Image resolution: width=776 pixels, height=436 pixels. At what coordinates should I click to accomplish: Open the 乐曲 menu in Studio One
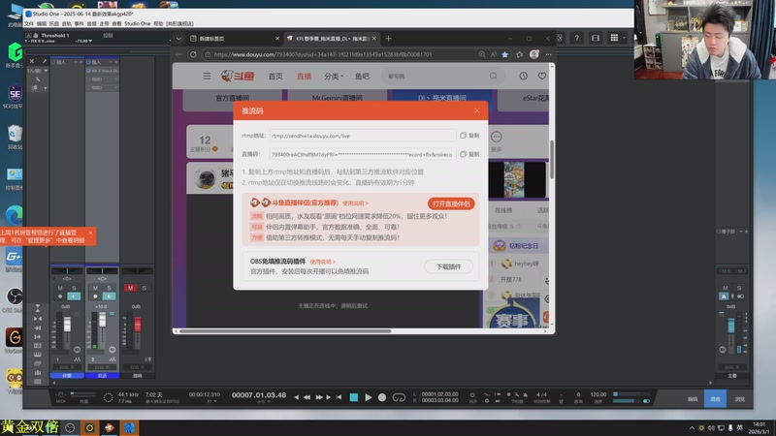click(x=54, y=23)
